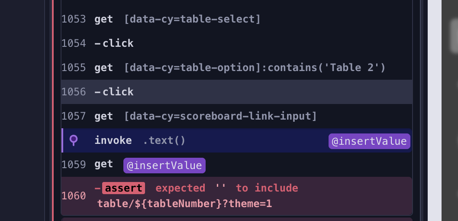Click the @insertValue alias badge on the invoke row
Image resolution: width=458 pixels, height=221 pixels.
click(369, 141)
